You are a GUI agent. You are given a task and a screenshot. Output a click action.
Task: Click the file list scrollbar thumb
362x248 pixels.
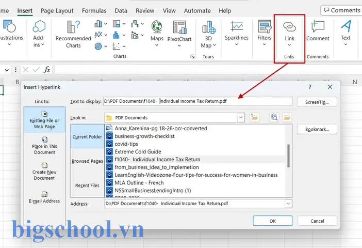click(x=288, y=156)
